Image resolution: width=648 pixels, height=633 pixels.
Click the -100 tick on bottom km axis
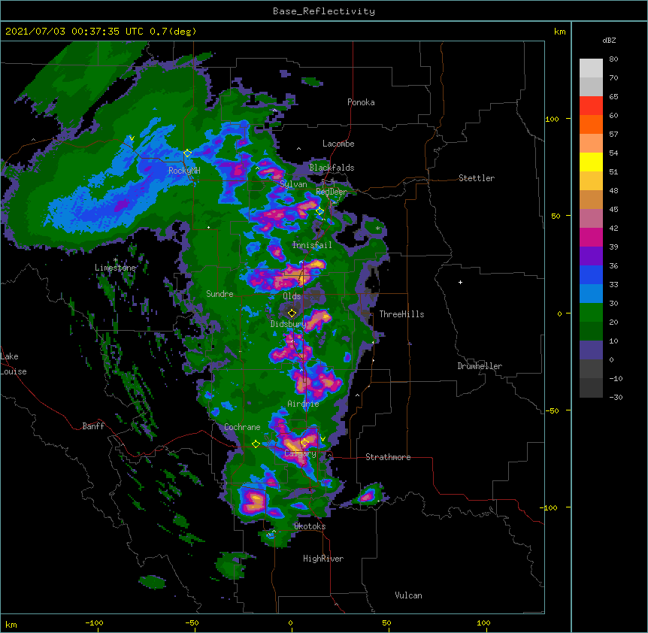(94, 622)
